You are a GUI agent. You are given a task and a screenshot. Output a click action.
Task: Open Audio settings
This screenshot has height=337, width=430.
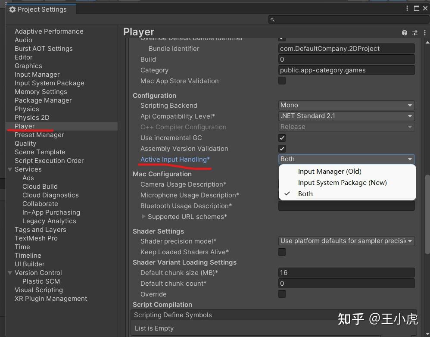click(23, 40)
